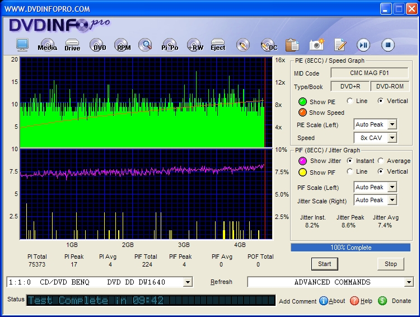Expand the ADVANCED COMMANDS dropdown
The height and width of the screenshot is (317, 420).
(x=409, y=282)
